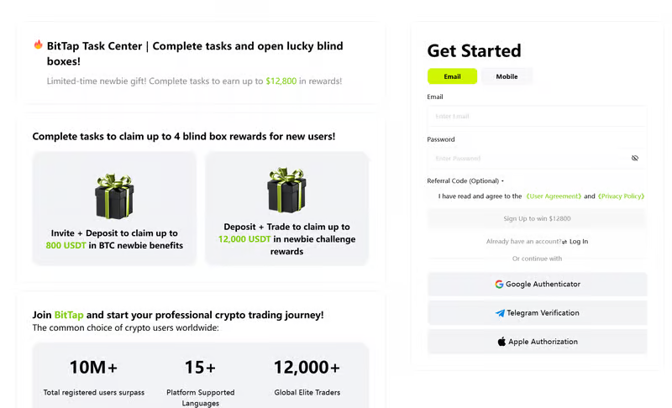Image resolution: width=672 pixels, height=408 pixels.
Task: Click the Deposit + Trade reward card
Action: (286, 208)
